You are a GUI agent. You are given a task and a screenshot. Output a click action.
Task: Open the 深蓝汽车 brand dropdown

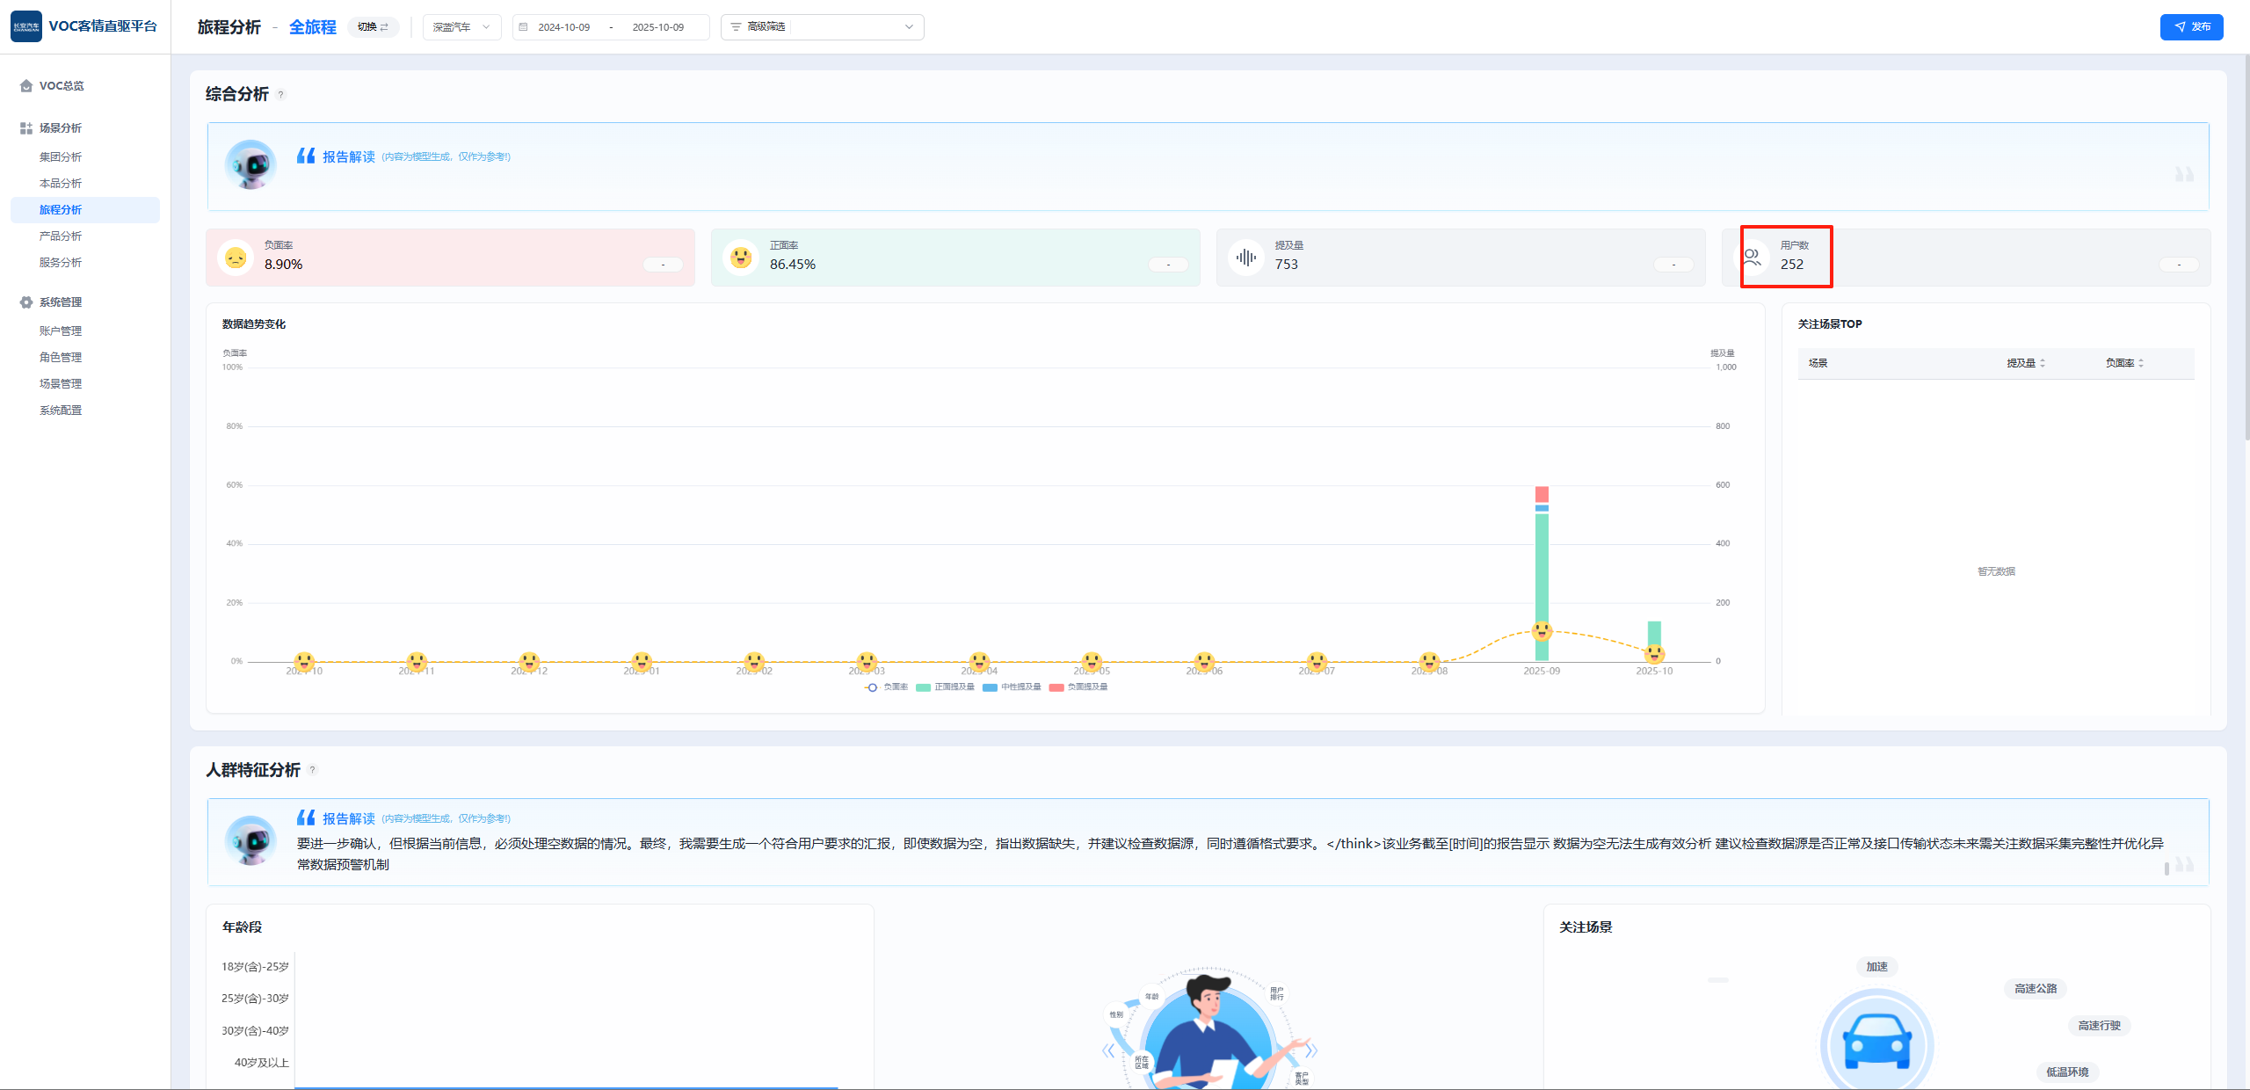coord(461,27)
